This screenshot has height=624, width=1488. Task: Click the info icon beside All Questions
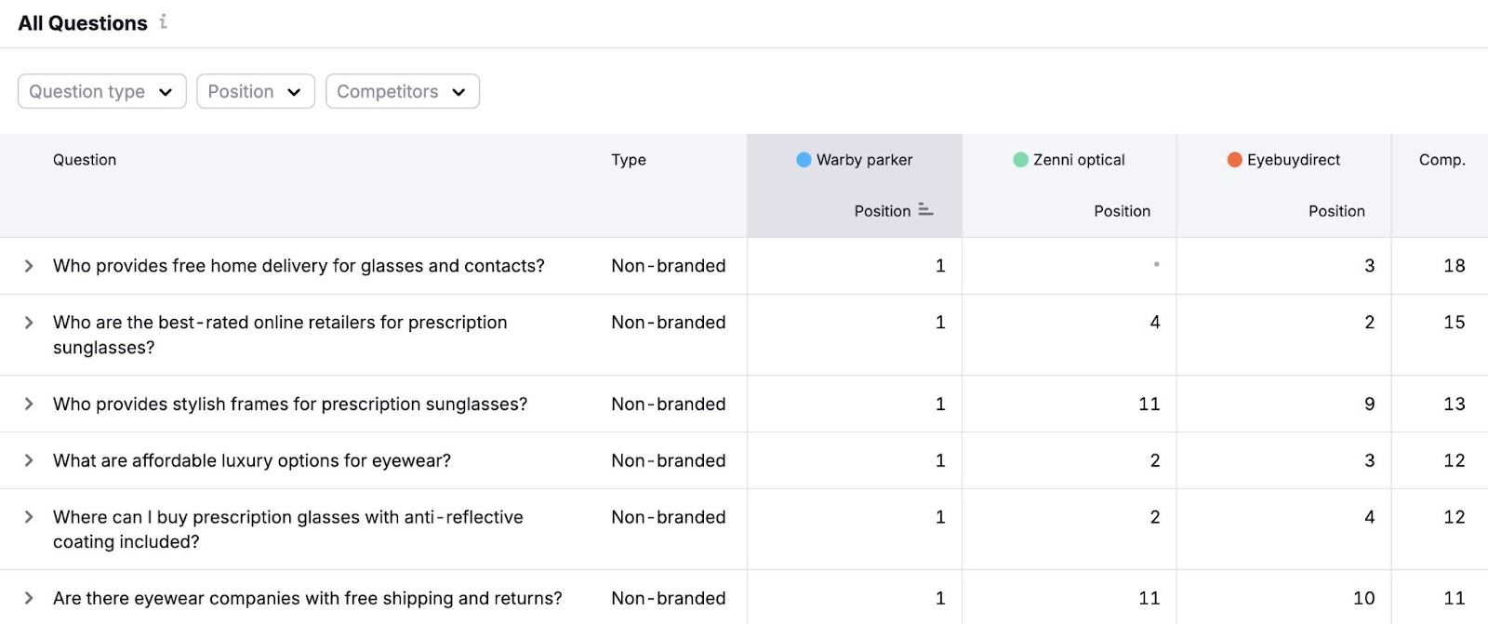coord(164,21)
